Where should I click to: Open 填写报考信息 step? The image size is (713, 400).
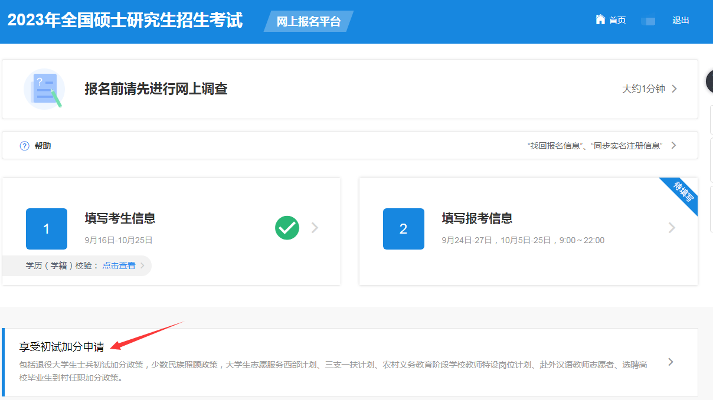(477, 218)
